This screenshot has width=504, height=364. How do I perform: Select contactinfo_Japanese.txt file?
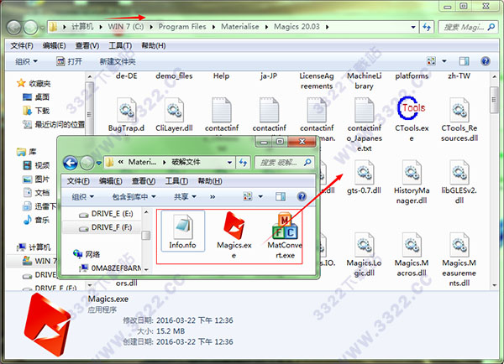364,124
